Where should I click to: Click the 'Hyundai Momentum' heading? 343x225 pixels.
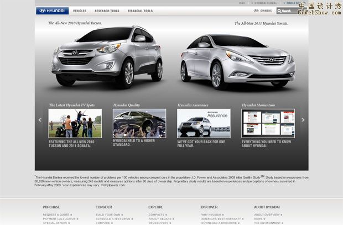(258, 105)
